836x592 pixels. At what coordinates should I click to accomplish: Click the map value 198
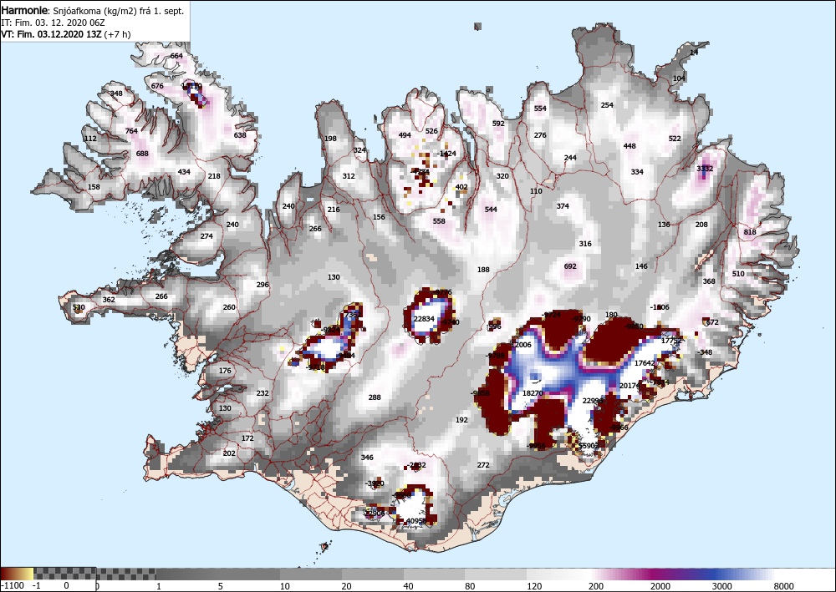(330, 139)
